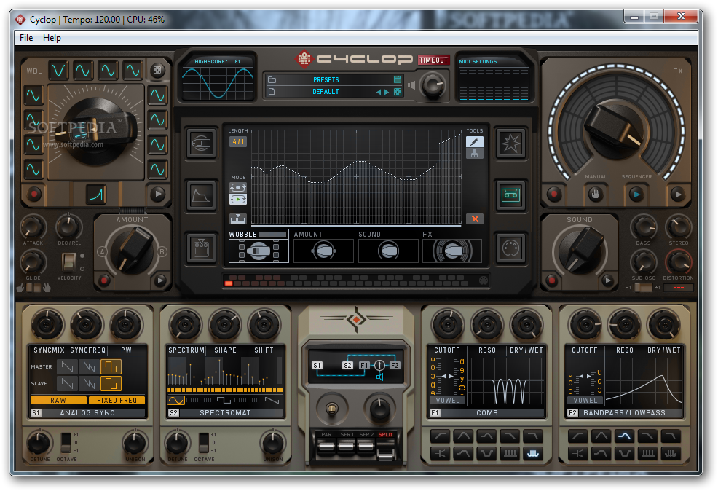This screenshot has height=491, width=718.
Task: Switch to the FX tab
Action: coord(452,246)
